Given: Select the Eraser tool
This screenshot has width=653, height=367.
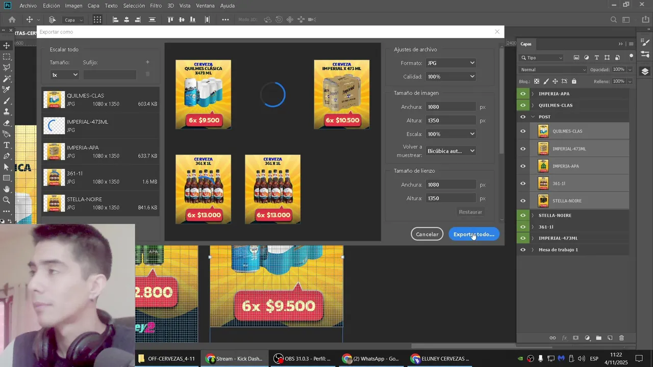Looking at the screenshot, I should (x=7, y=123).
